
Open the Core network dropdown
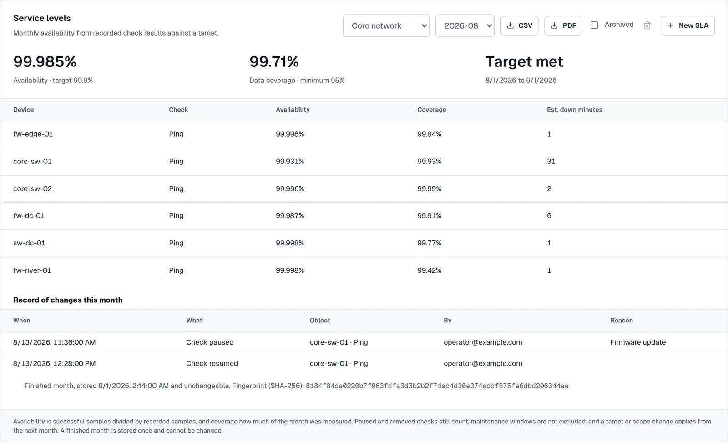pos(386,25)
